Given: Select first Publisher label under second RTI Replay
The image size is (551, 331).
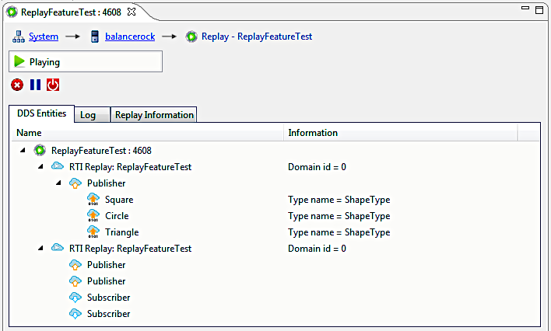Looking at the screenshot, I should 106,265.
